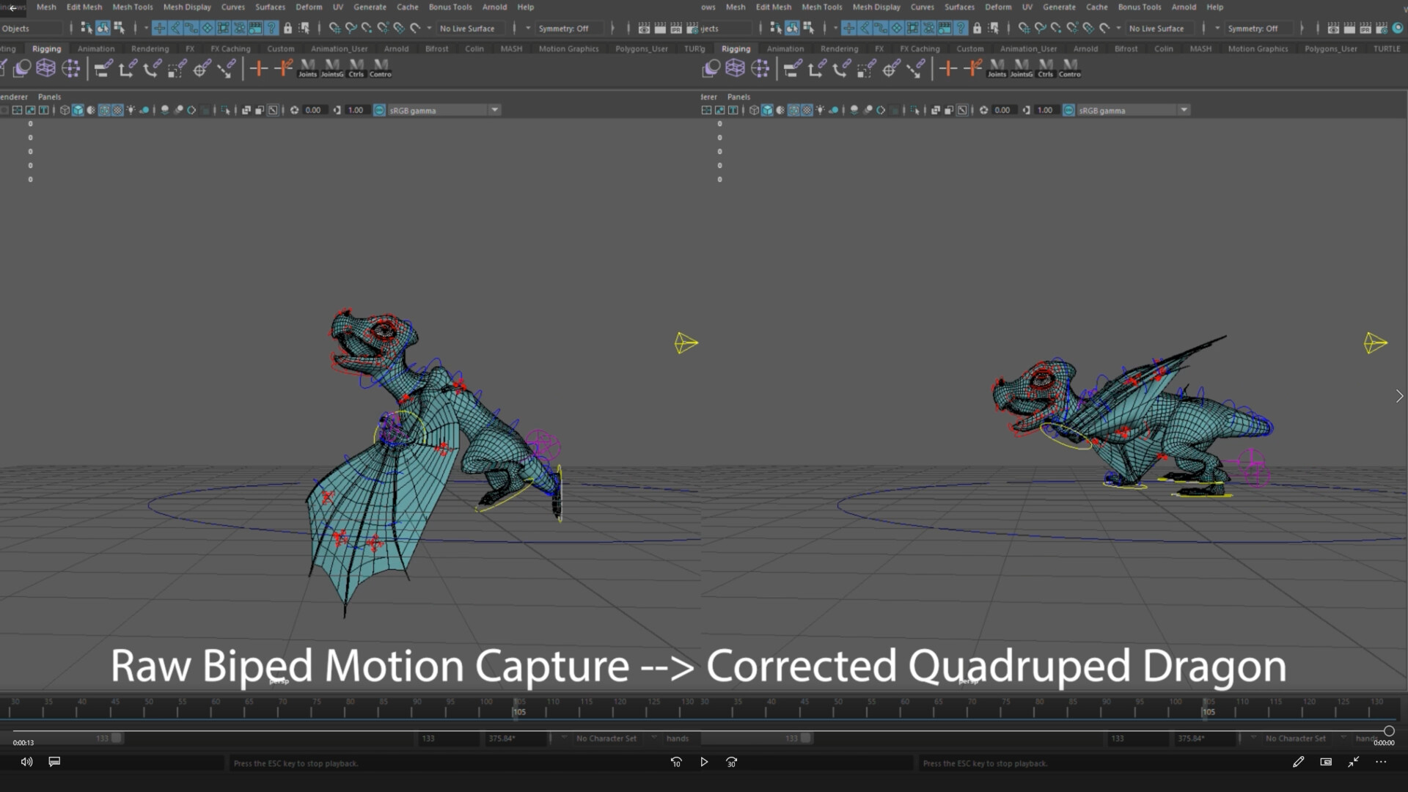Mute audio with the speaker icon
Screen dimensions: 1408x792
point(27,763)
